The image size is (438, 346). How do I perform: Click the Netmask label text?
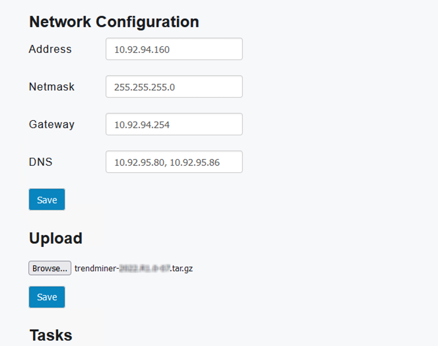pos(52,86)
